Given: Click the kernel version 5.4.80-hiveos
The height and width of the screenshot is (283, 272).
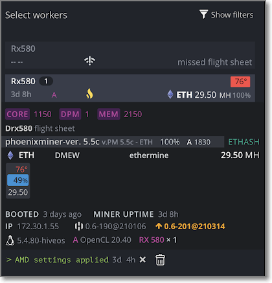Looking at the screenshot, I should [x=41, y=240].
